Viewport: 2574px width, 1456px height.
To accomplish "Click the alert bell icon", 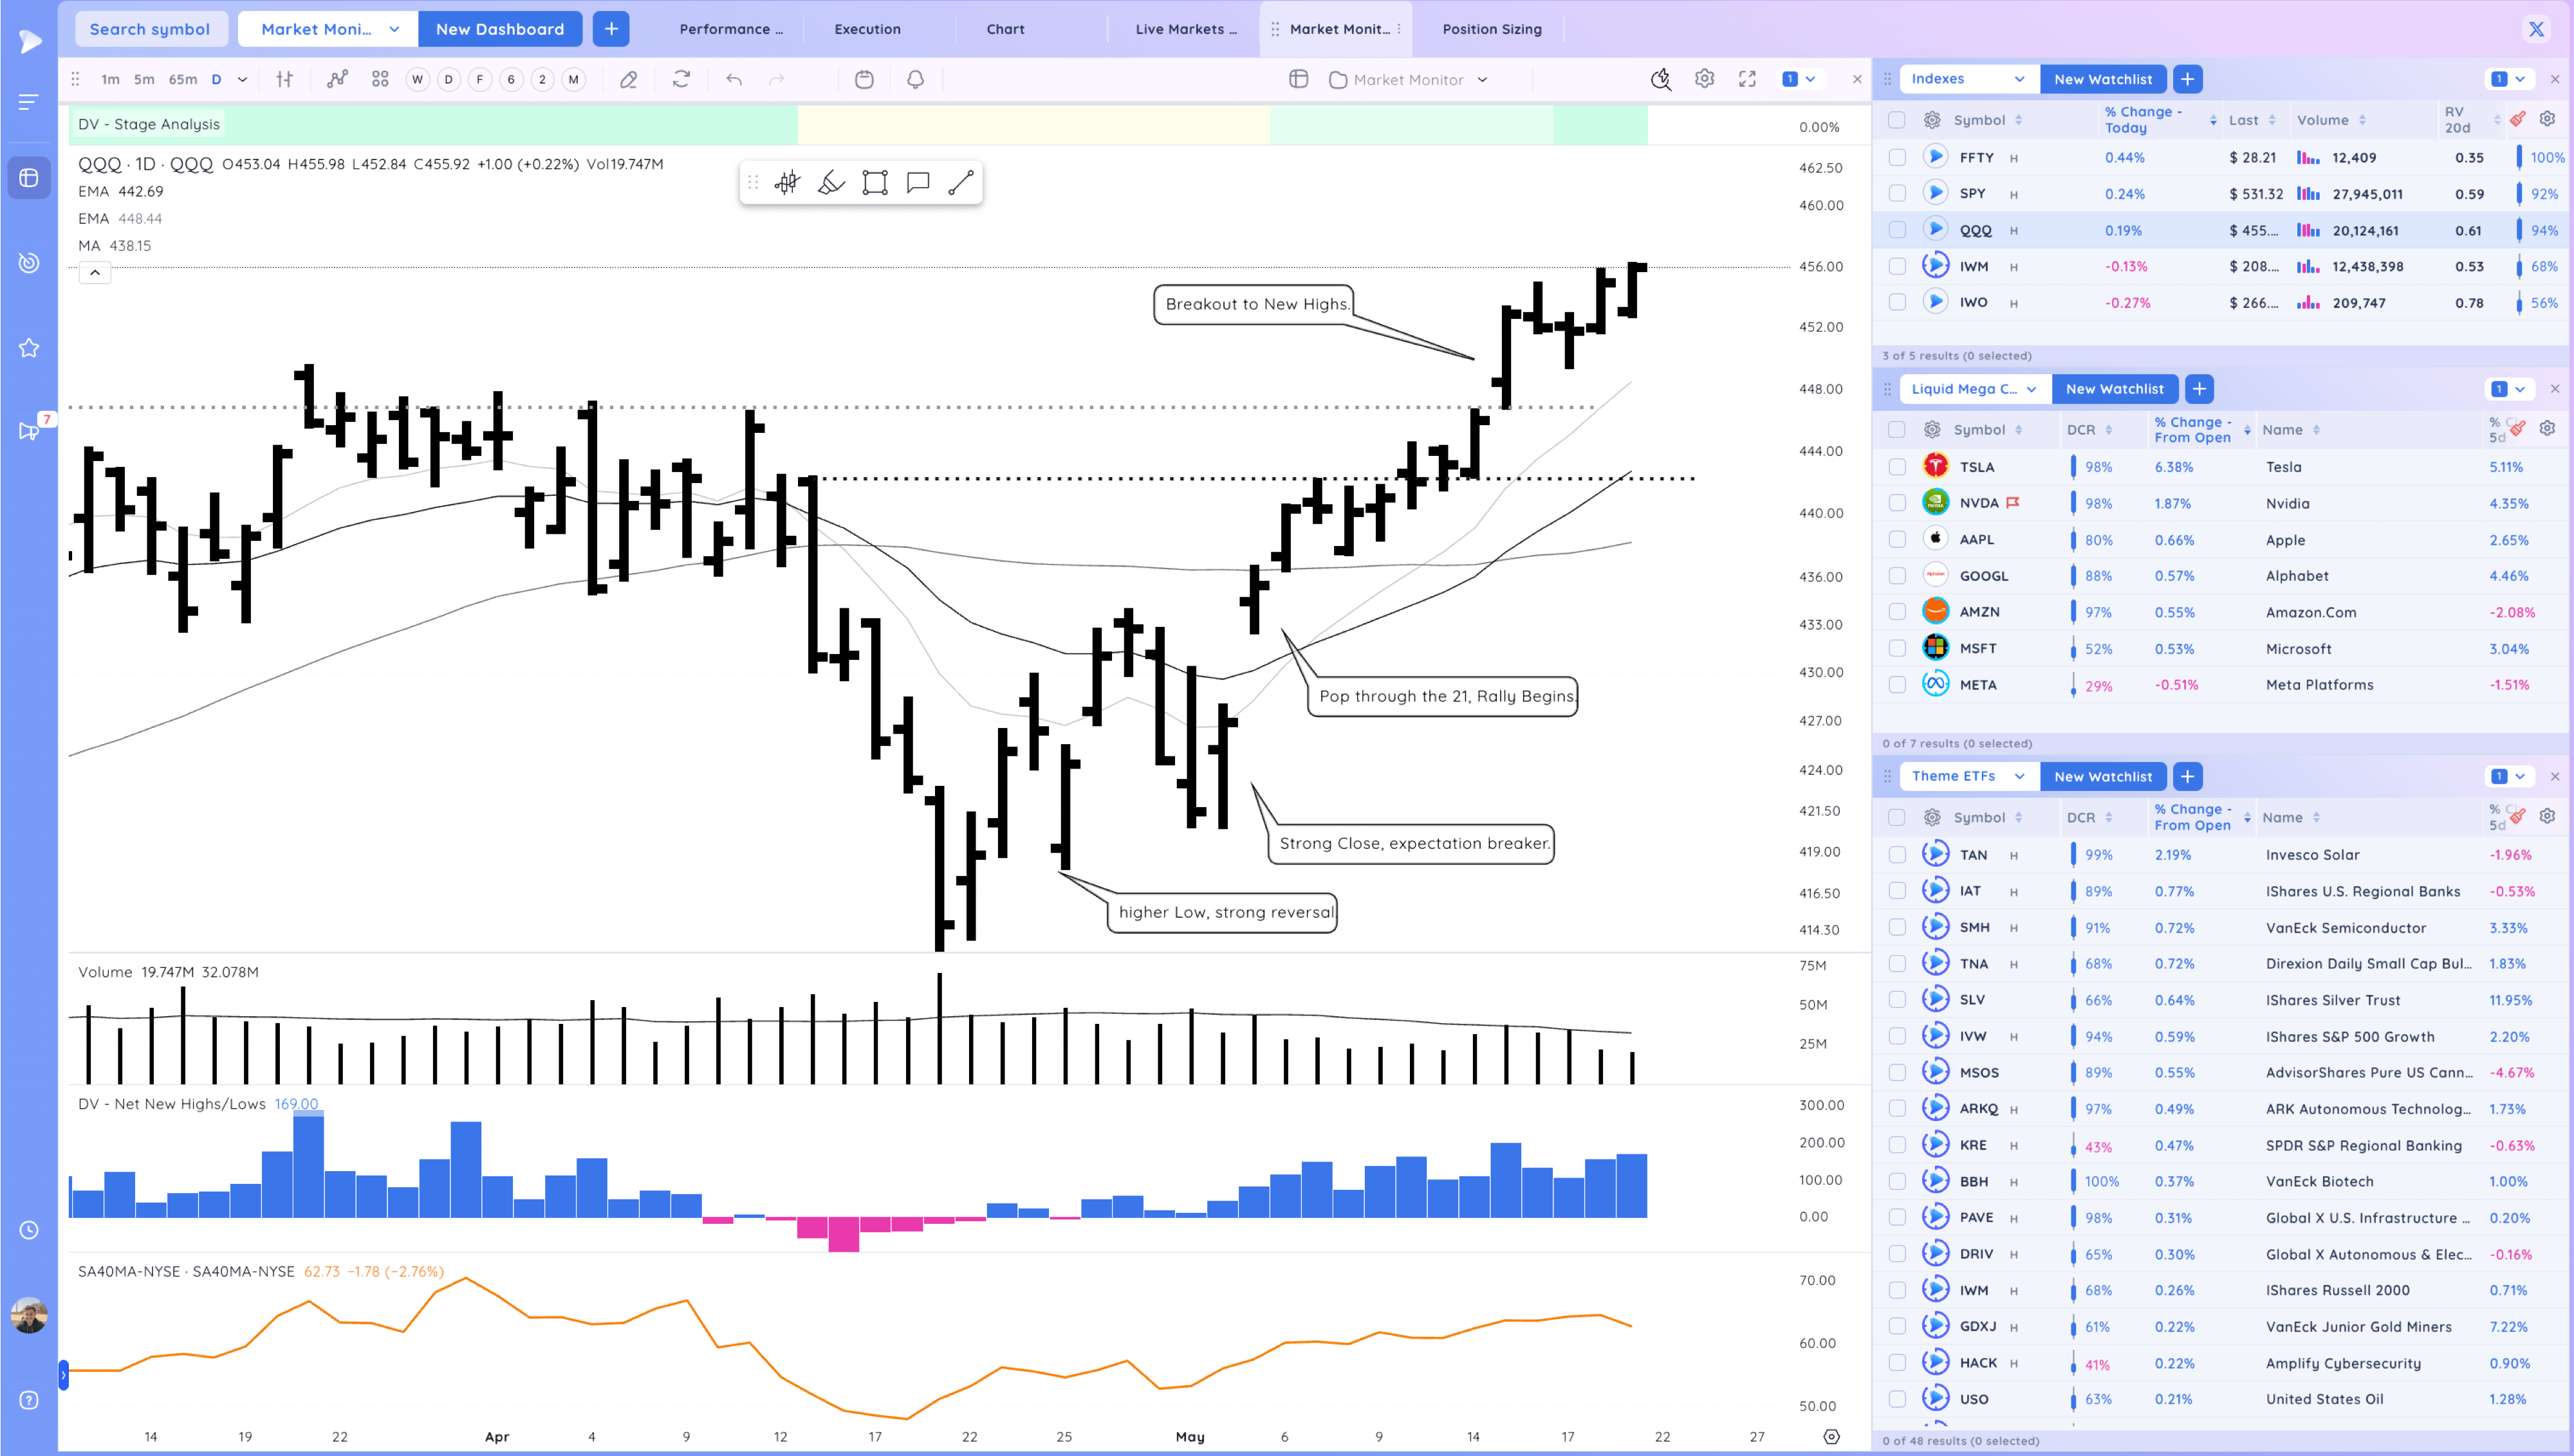I will (x=915, y=79).
